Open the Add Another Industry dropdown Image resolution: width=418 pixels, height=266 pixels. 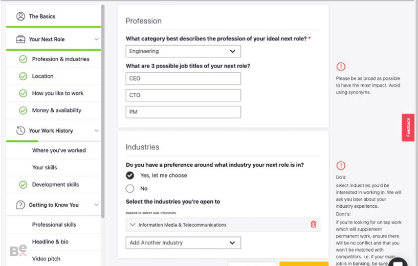click(x=183, y=242)
